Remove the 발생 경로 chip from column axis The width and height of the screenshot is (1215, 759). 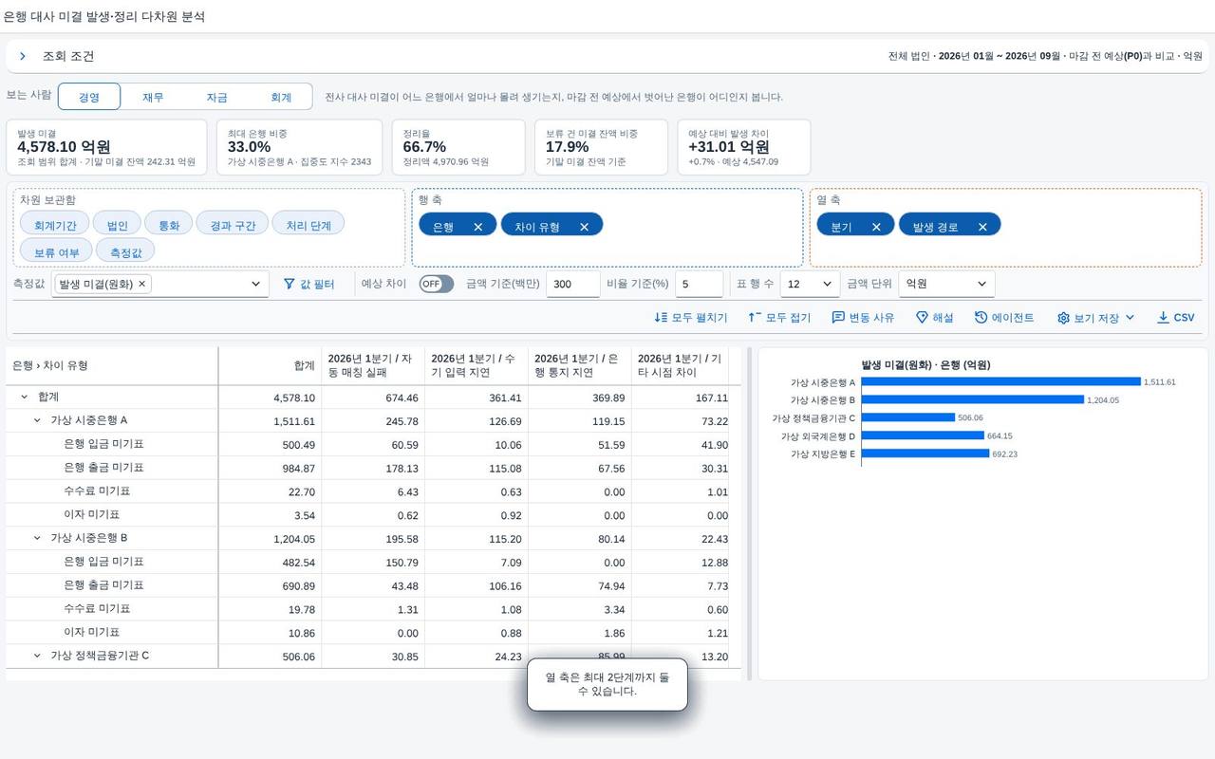982,227
